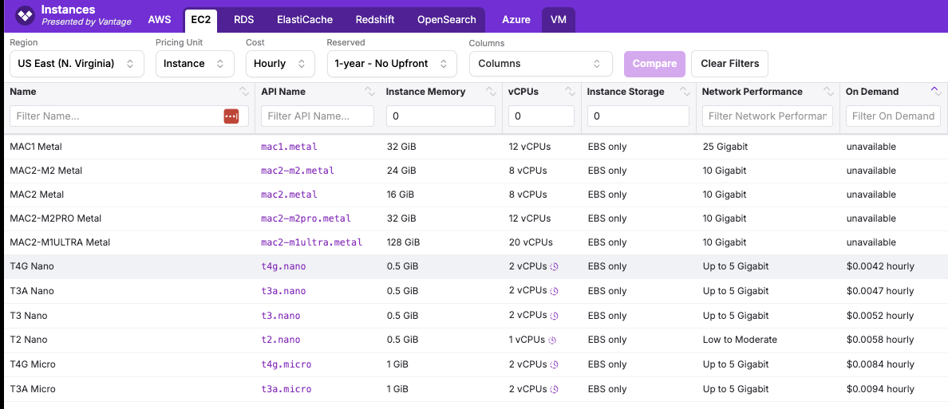948x409 pixels.
Task: Click the $0.0042 hourly price cell
Action: [879, 266]
